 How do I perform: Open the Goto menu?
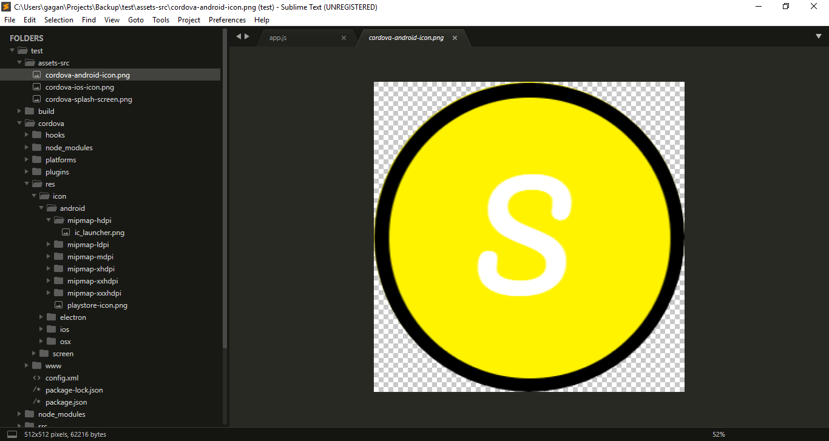136,20
